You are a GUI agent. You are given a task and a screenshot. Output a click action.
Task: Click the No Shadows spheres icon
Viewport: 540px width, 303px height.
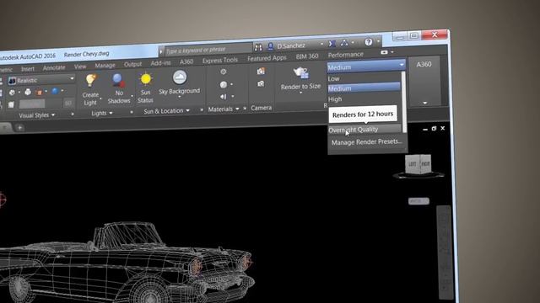118,81
